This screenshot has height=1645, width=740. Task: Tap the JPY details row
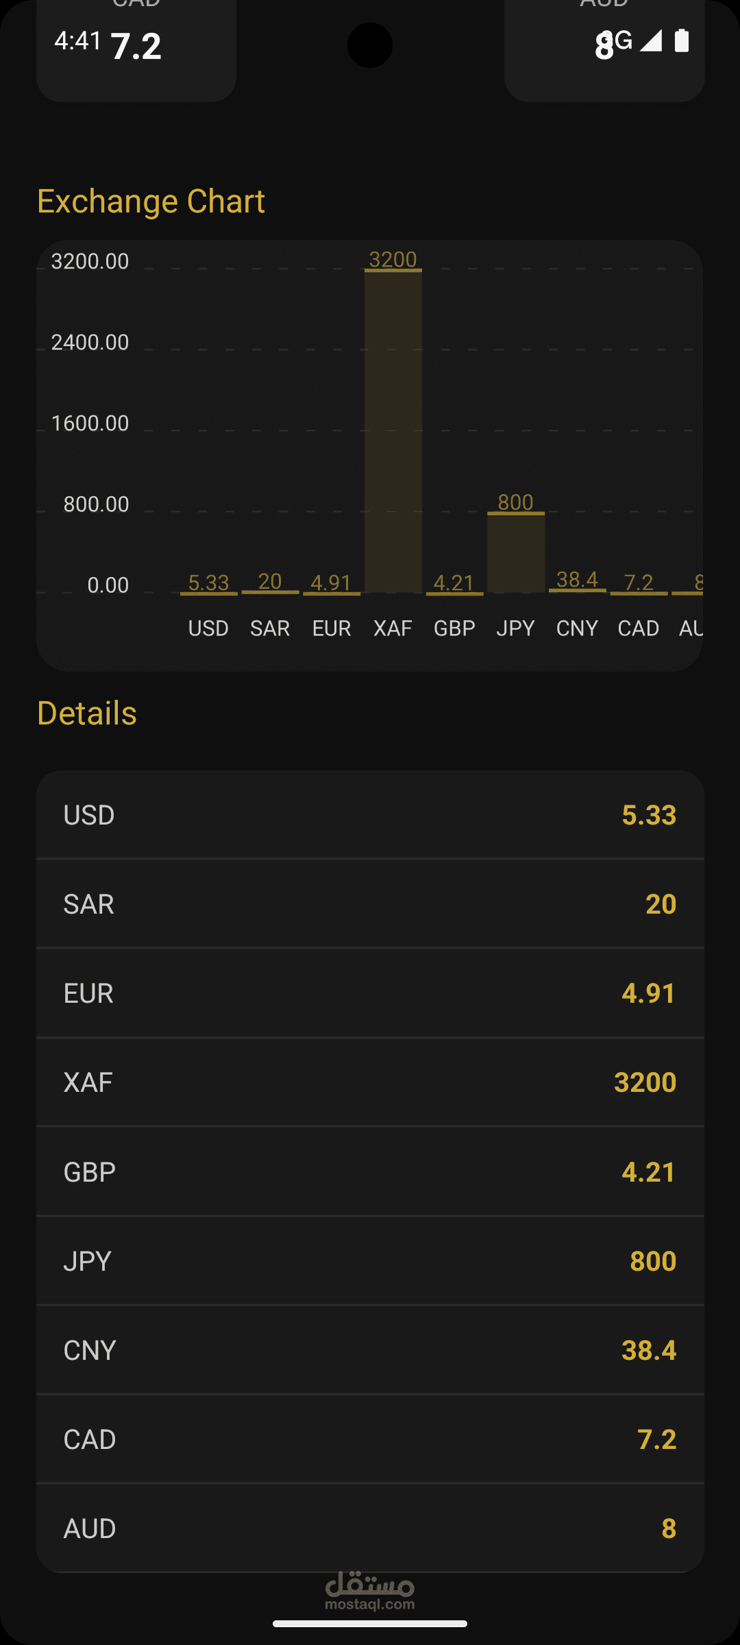[x=370, y=1261]
